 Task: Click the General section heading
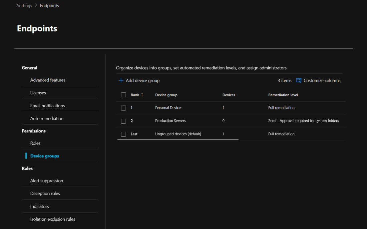29,68
